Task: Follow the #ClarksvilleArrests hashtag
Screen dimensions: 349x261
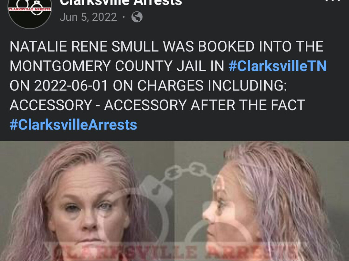Action: point(73,125)
